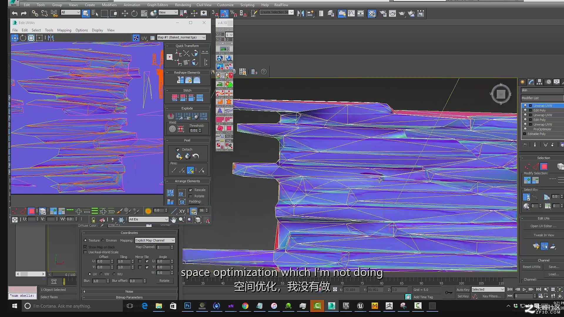Activate Rotate mode in Edit UVWs toolbar
Screen dimensions: 564x317
(x=23, y=38)
